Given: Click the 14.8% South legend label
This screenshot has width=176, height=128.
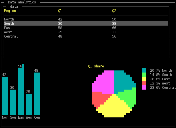Looking at the screenshot, I should [x=161, y=75].
